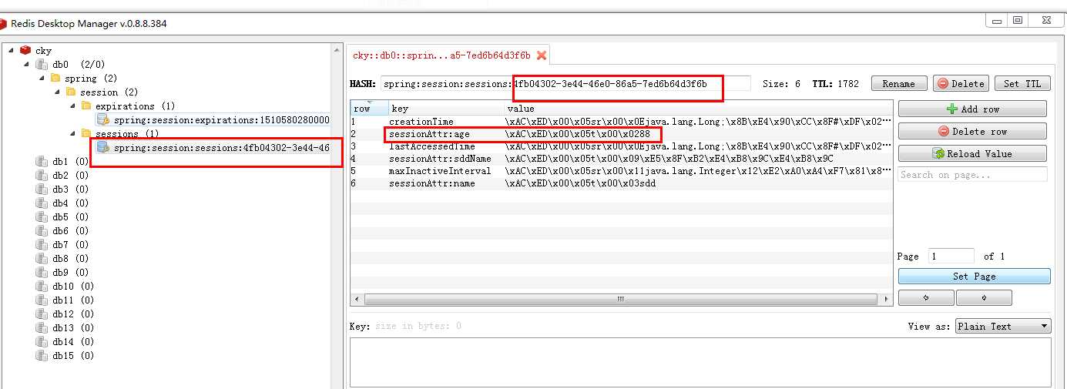The image size is (1067, 389).
Task: Select db11 (0) in the tree
Action: coord(73,300)
